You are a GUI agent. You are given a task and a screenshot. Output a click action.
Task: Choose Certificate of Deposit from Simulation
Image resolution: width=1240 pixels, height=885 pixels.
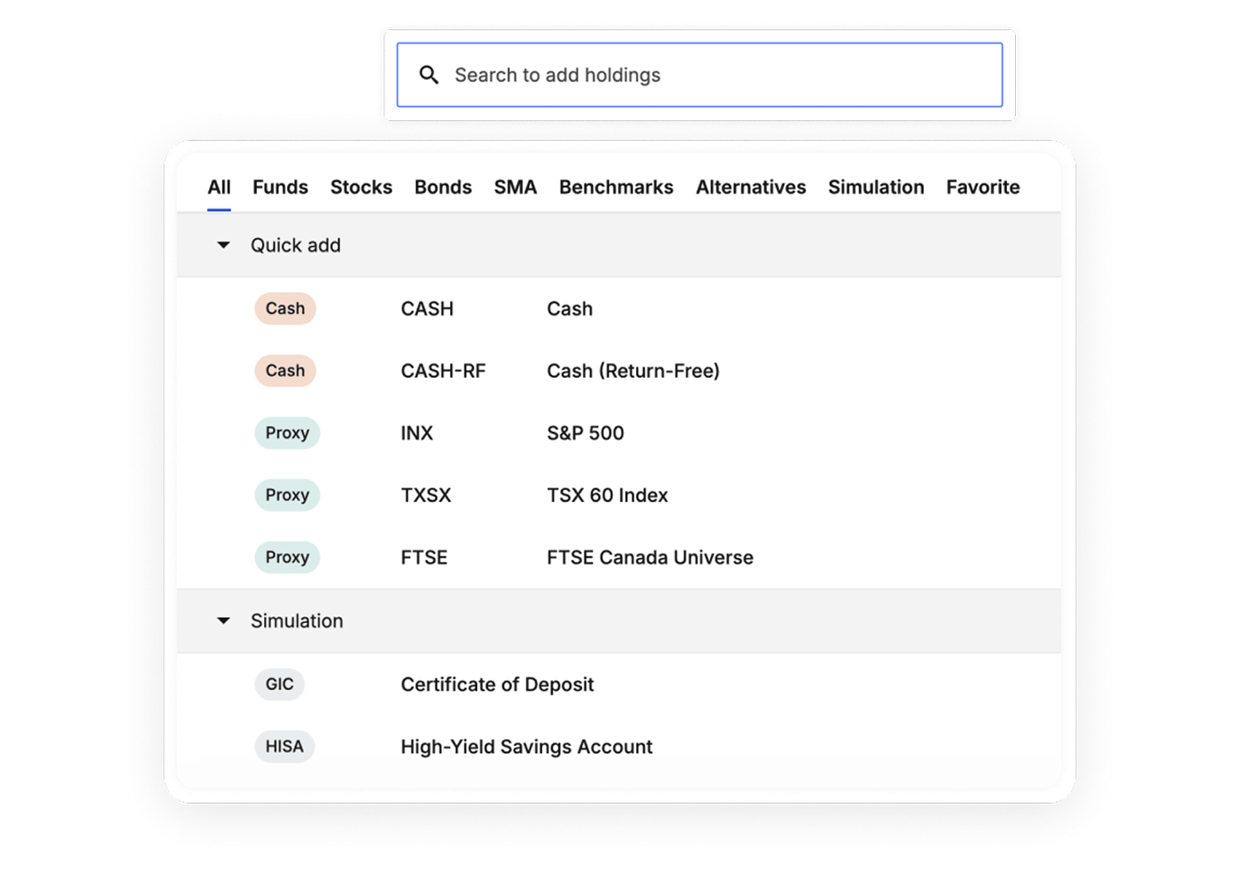497,684
